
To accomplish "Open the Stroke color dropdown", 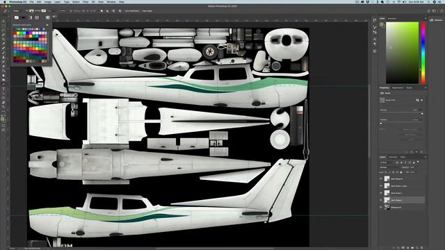I will point(44,11).
